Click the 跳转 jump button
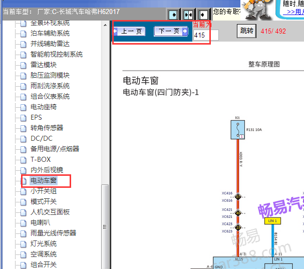The height and width of the screenshot is (269, 304). (x=246, y=31)
